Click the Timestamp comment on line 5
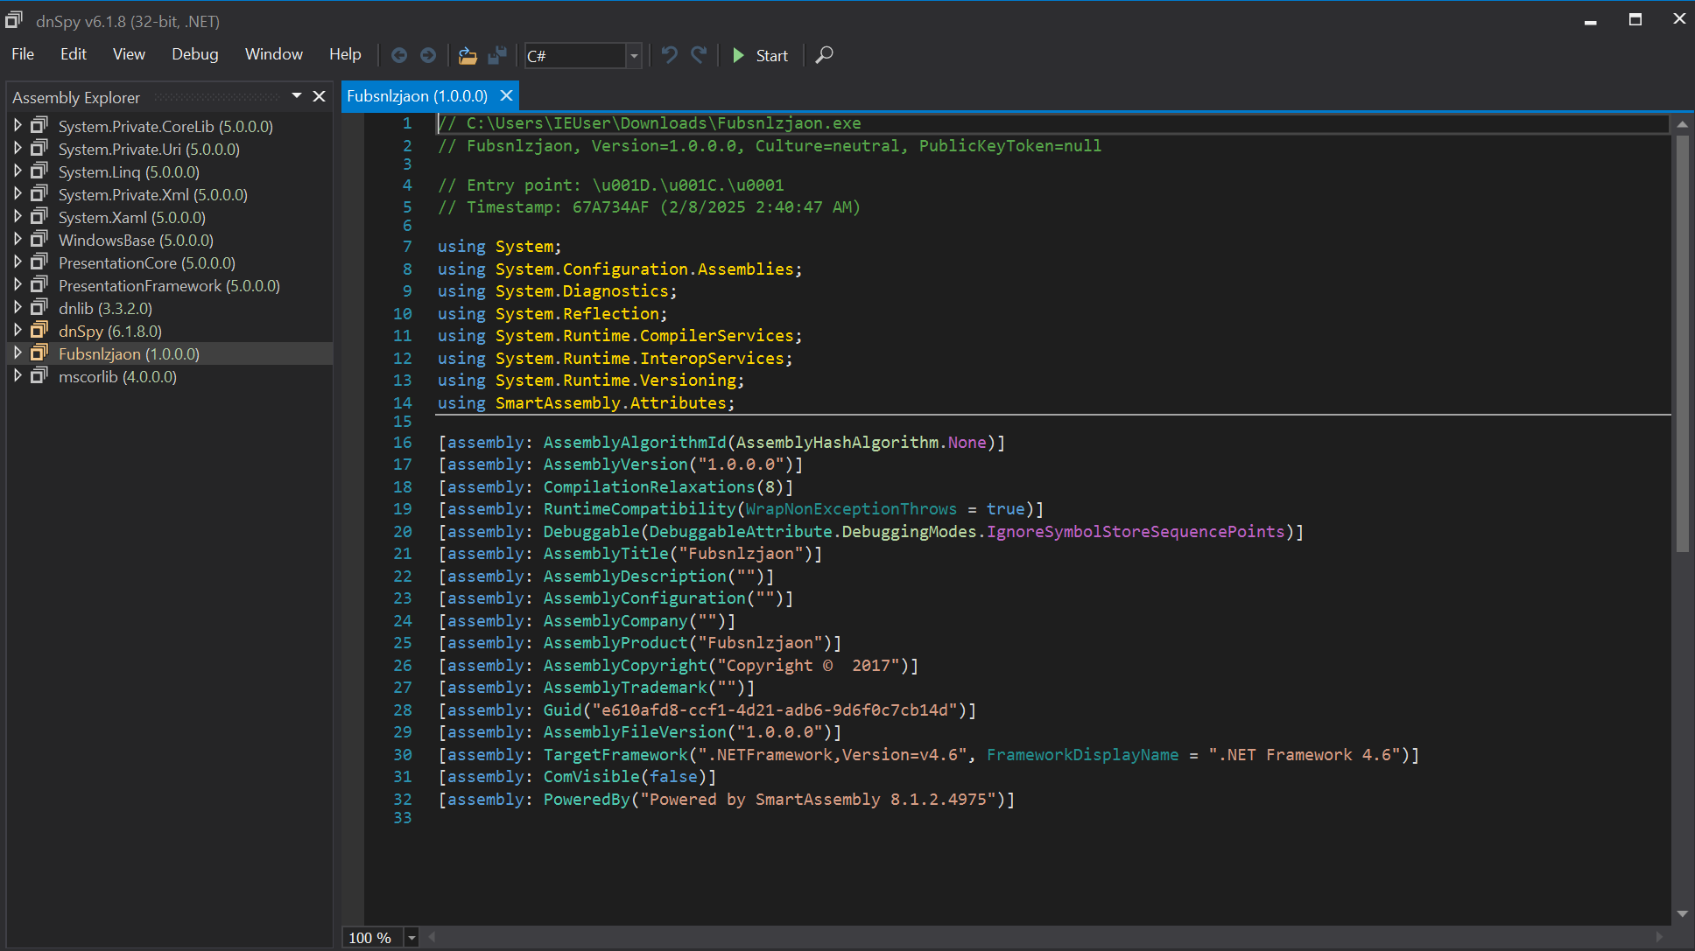The height and width of the screenshot is (951, 1695). click(x=649, y=207)
